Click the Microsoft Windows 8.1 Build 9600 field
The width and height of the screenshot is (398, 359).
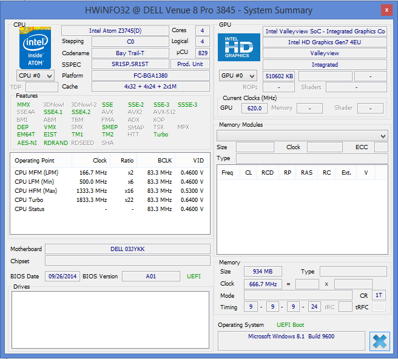[x=291, y=337]
